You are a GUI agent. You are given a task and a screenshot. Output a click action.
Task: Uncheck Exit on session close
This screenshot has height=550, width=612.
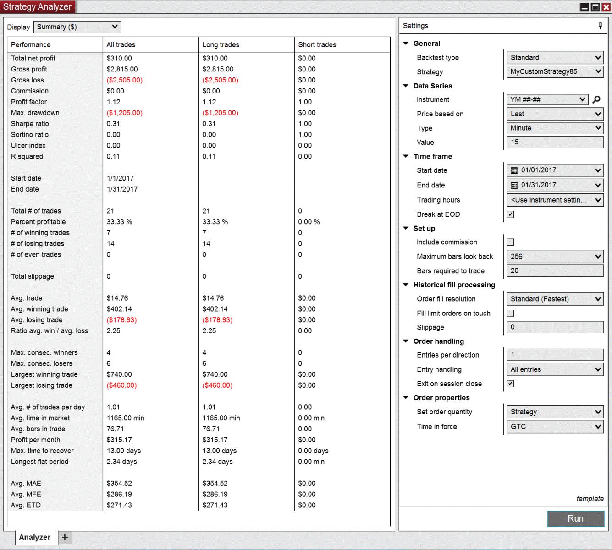click(x=510, y=384)
